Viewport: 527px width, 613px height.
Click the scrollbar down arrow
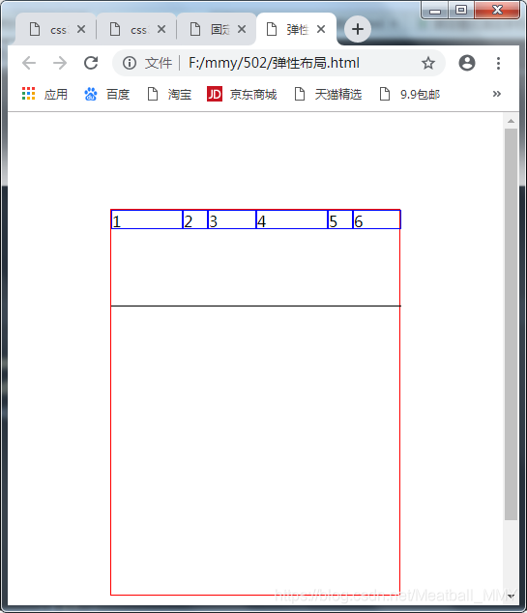coord(511,597)
